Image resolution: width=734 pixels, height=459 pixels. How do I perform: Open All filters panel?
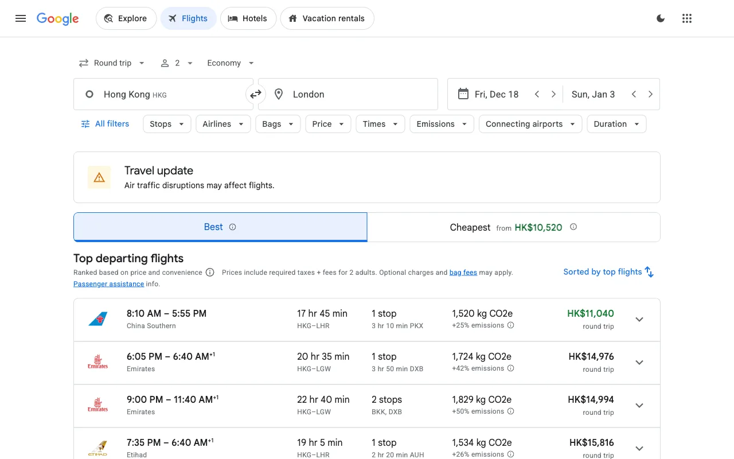tap(105, 124)
